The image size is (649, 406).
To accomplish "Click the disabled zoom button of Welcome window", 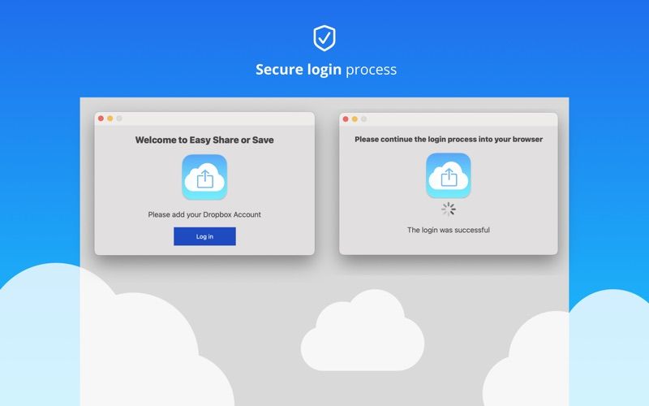I will [x=119, y=119].
